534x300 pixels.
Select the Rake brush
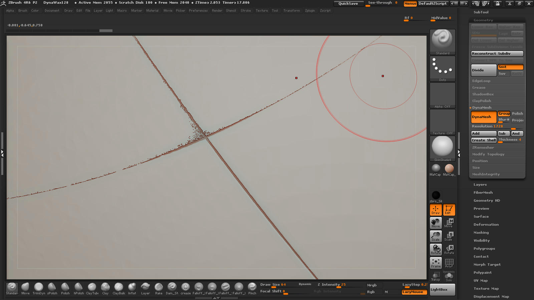point(159,289)
